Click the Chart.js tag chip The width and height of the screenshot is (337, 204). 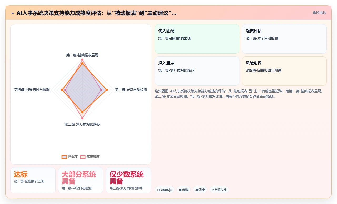[165, 190]
